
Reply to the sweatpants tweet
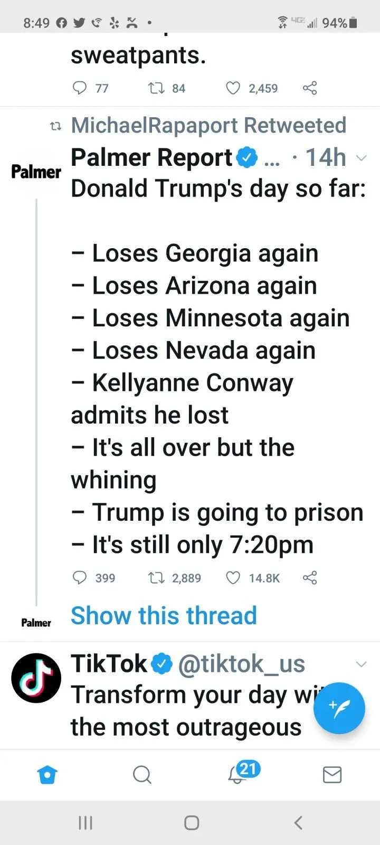click(79, 88)
